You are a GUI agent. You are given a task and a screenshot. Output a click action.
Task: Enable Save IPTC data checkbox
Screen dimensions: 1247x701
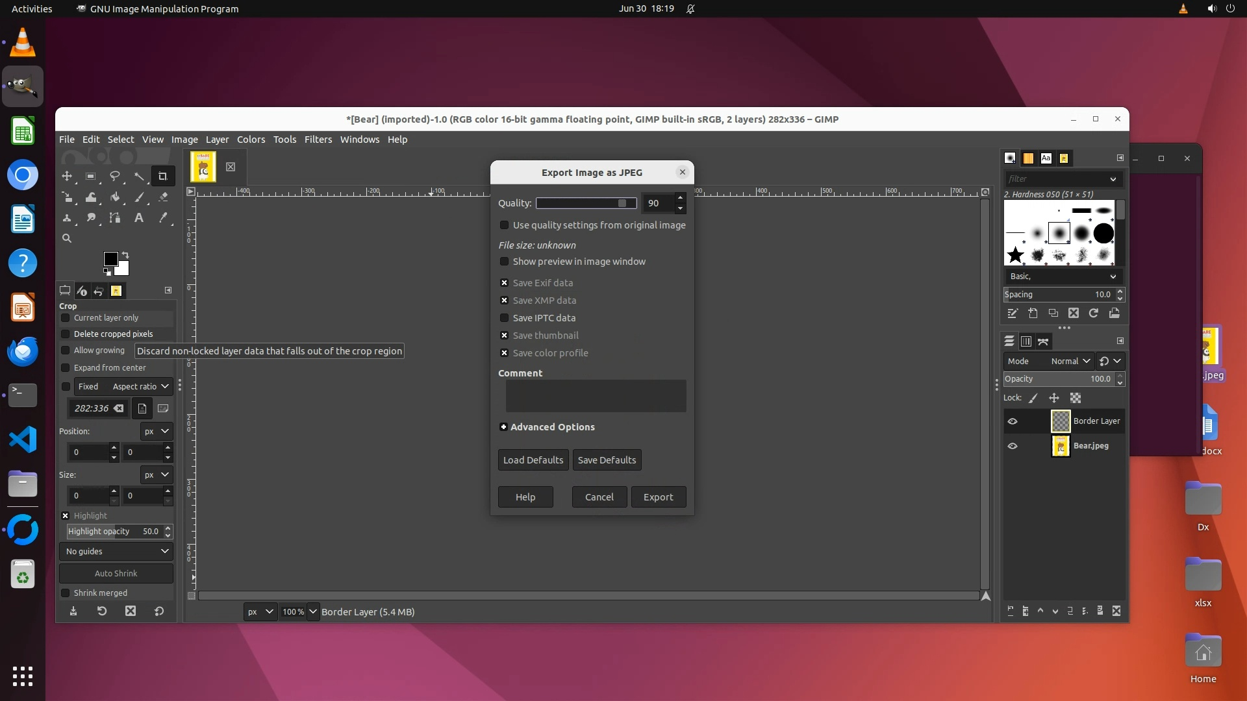click(x=504, y=318)
